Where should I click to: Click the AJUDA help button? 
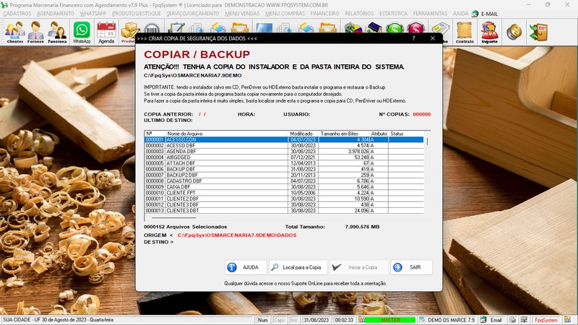tap(244, 267)
